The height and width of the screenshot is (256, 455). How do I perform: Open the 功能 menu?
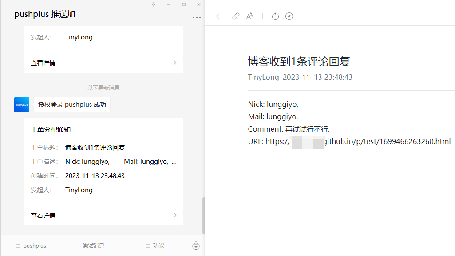(155, 245)
